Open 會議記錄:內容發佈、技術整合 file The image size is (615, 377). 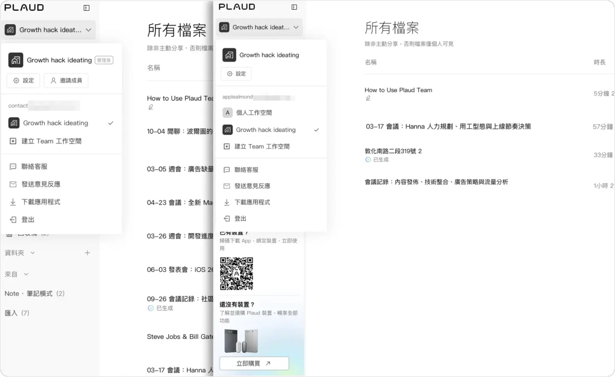(x=436, y=182)
